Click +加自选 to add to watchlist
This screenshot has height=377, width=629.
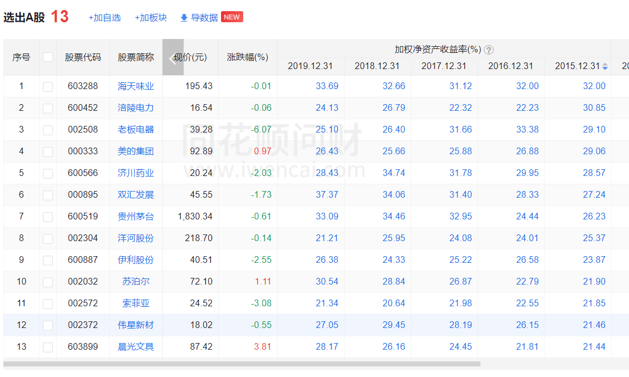[104, 18]
